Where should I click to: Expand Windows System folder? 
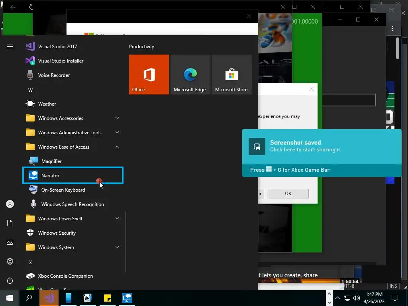73,247
